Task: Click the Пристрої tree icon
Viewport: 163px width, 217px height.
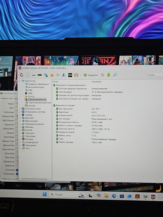Action: [x=23, y=133]
